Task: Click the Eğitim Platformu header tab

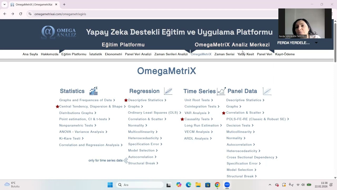Action: point(123,45)
